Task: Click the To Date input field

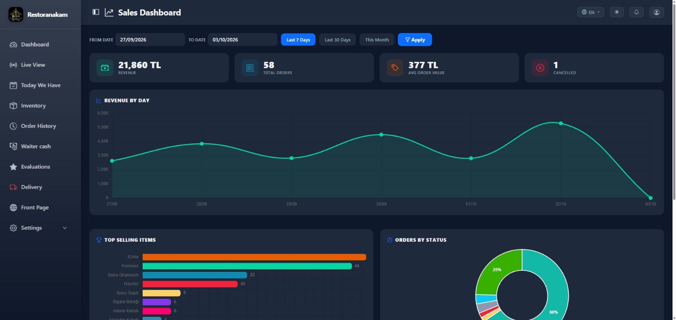Action: (242, 40)
